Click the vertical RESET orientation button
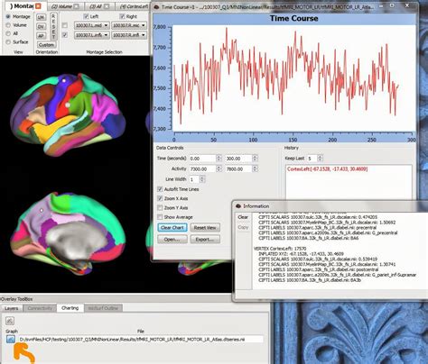The height and width of the screenshot is (364, 428). (x=53, y=26)
